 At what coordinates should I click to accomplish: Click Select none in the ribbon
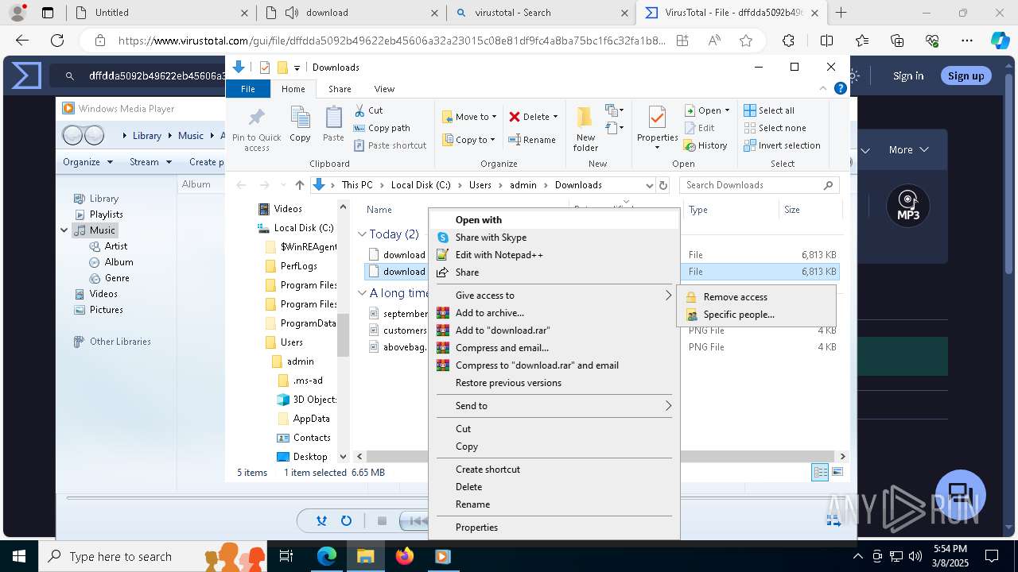[775, 128]
